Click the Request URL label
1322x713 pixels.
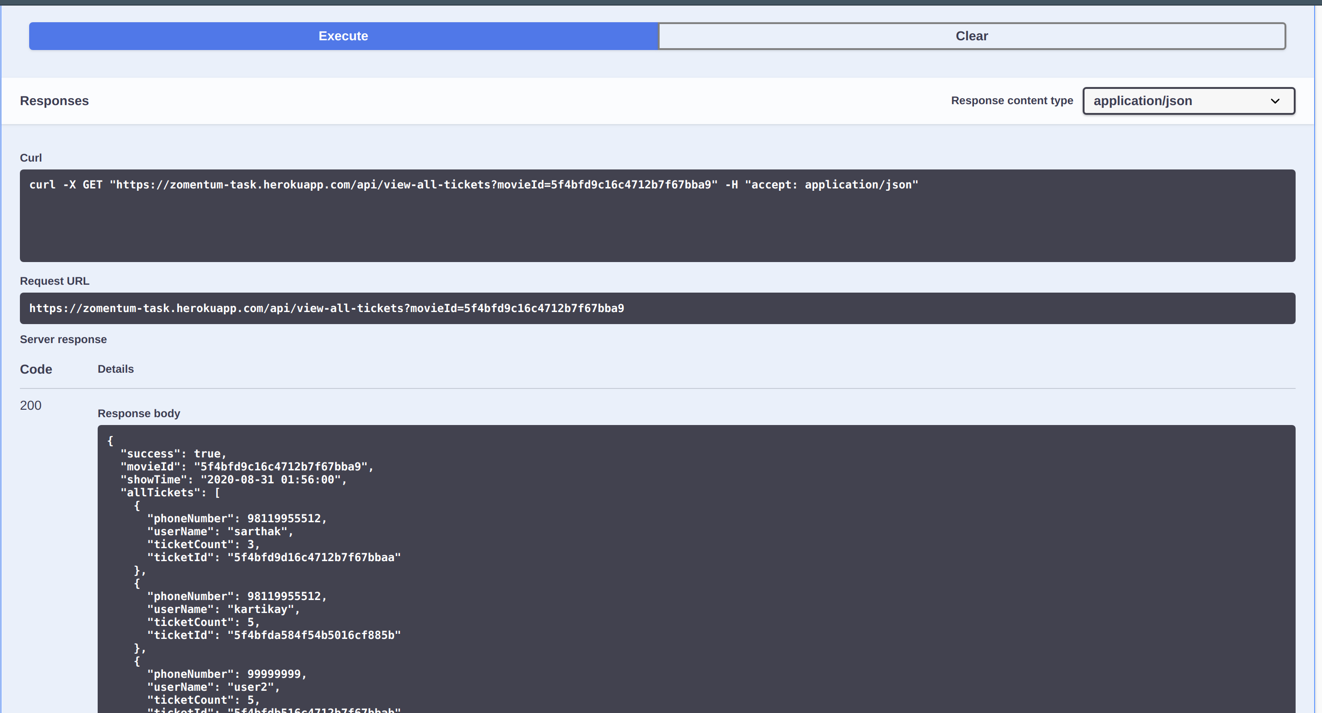[55, 281]
